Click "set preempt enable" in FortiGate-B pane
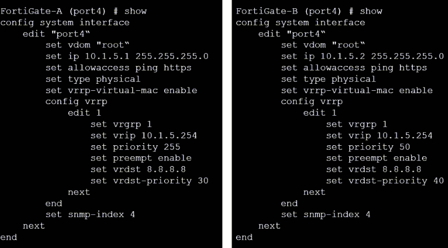This screenshot has height=248, width=448. click(x=376, y=158)
